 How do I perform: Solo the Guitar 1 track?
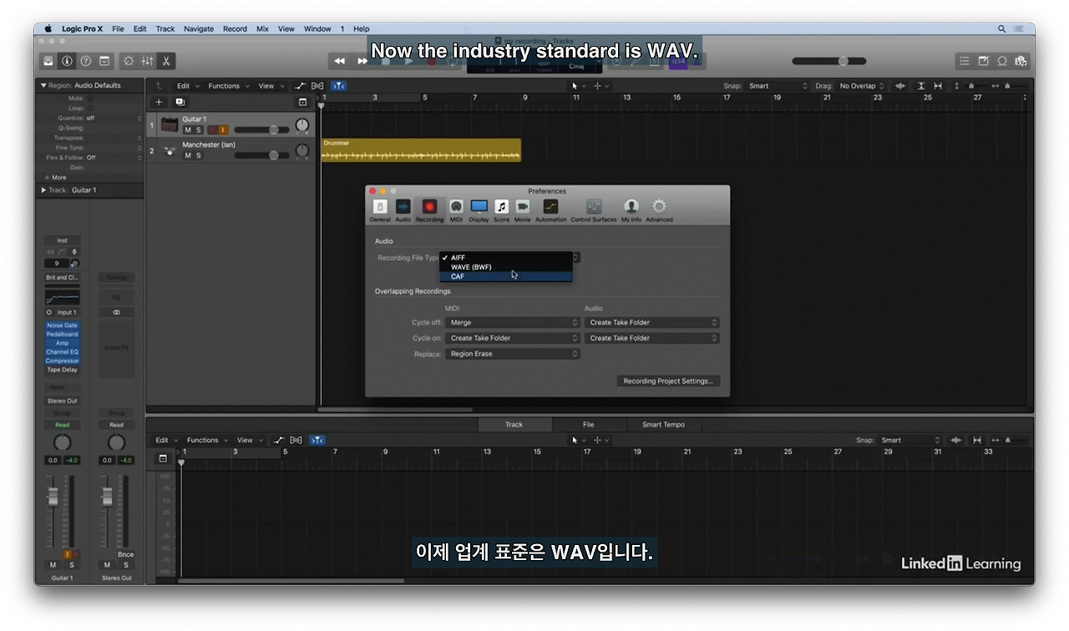[x=199, y=130]
